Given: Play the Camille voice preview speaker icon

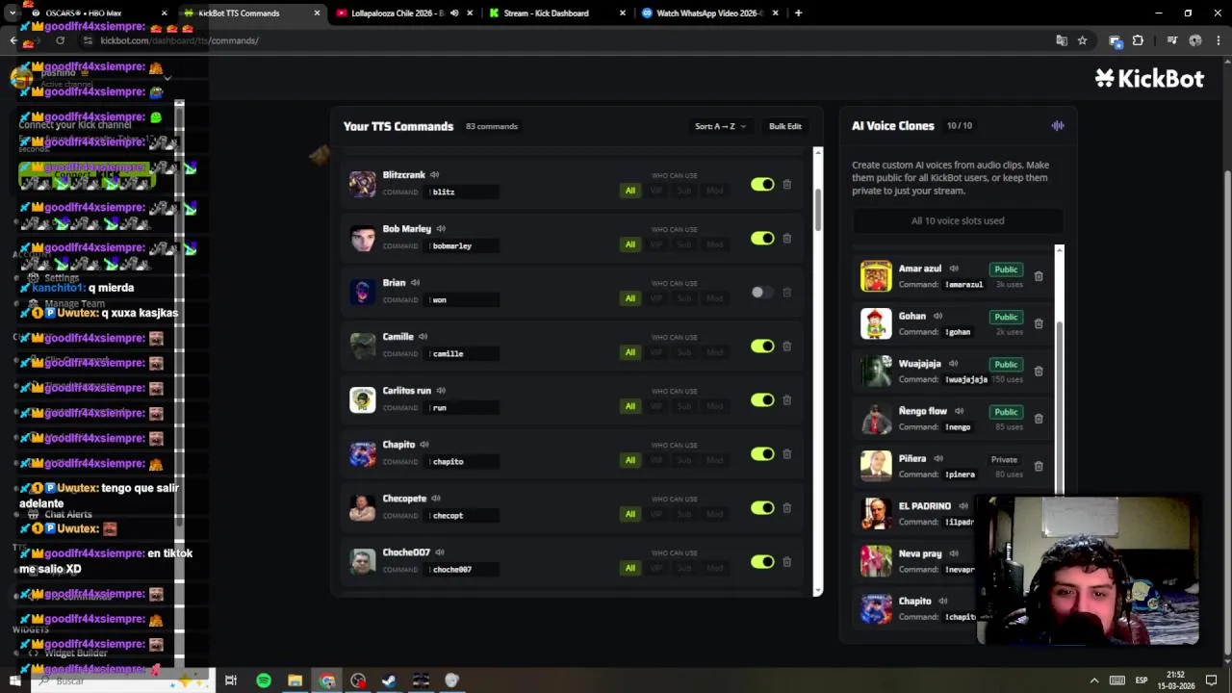Looking at the screenshot, I should coord(423,337).
